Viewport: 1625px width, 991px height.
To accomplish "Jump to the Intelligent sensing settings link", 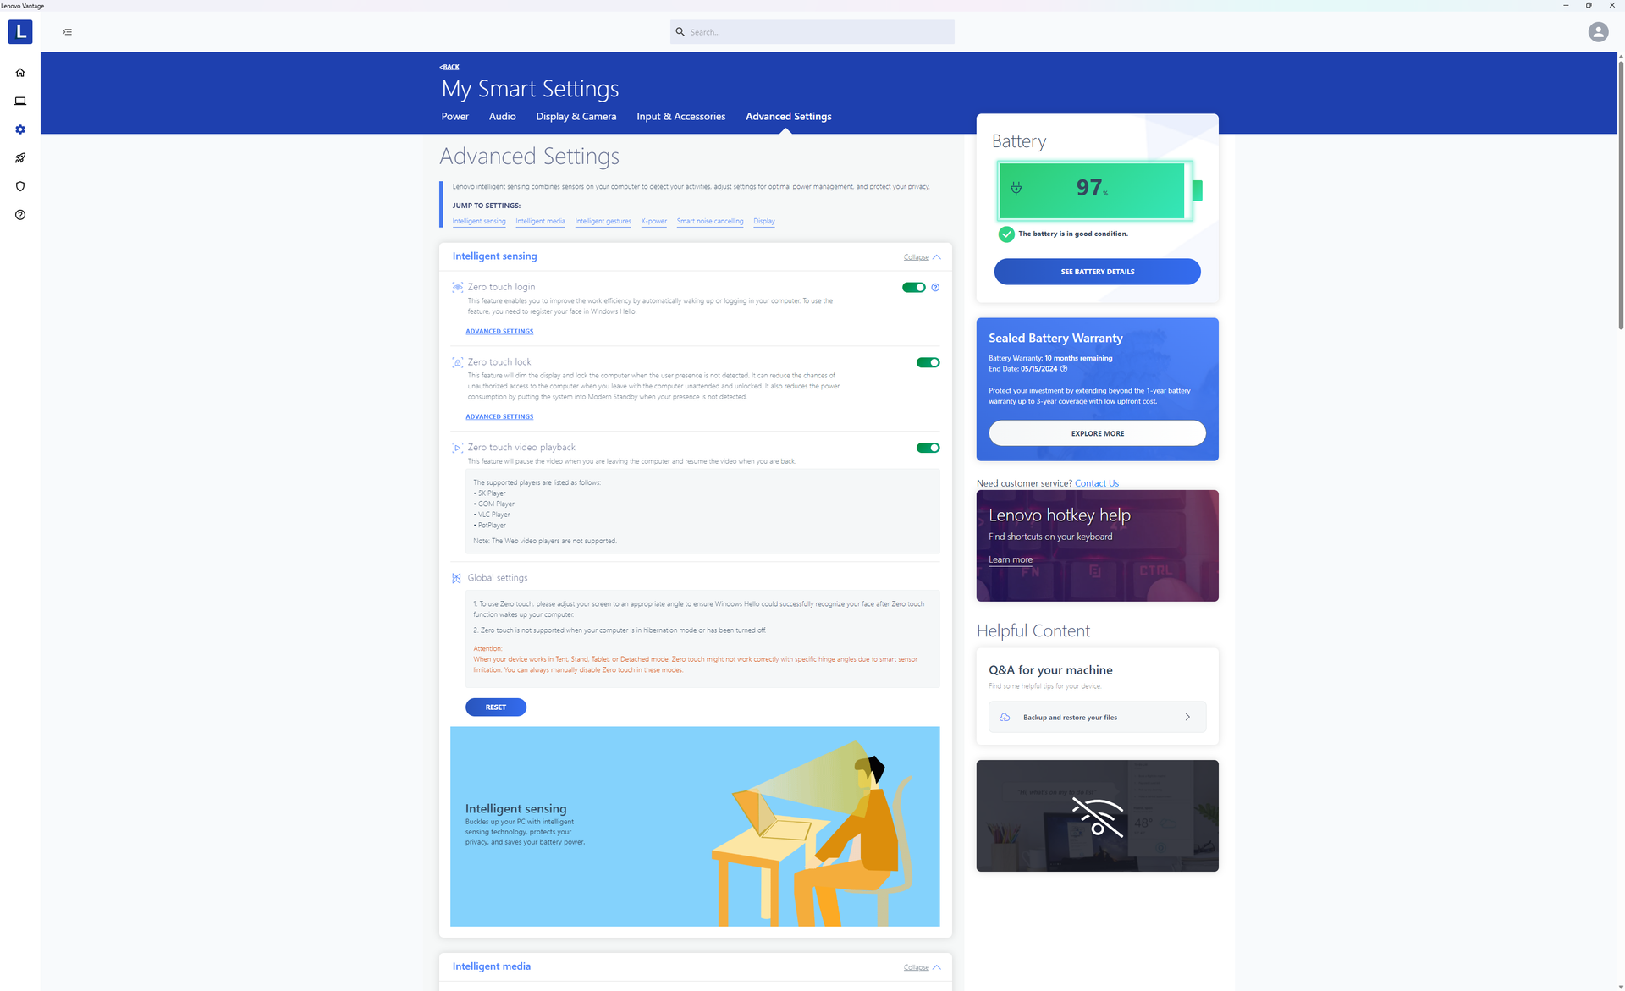I will point(479,222).
